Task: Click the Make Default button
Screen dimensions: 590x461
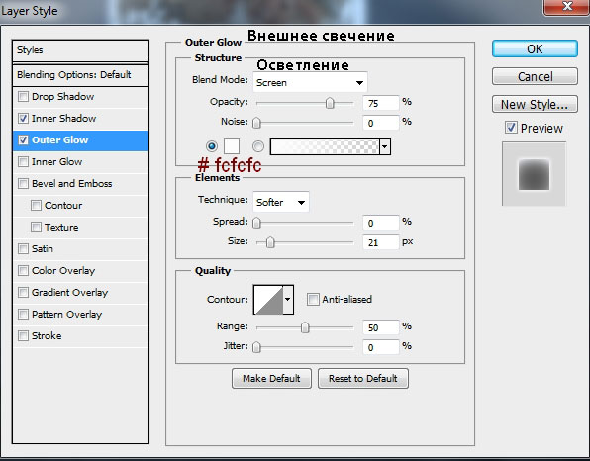Action: coord(271,378)
